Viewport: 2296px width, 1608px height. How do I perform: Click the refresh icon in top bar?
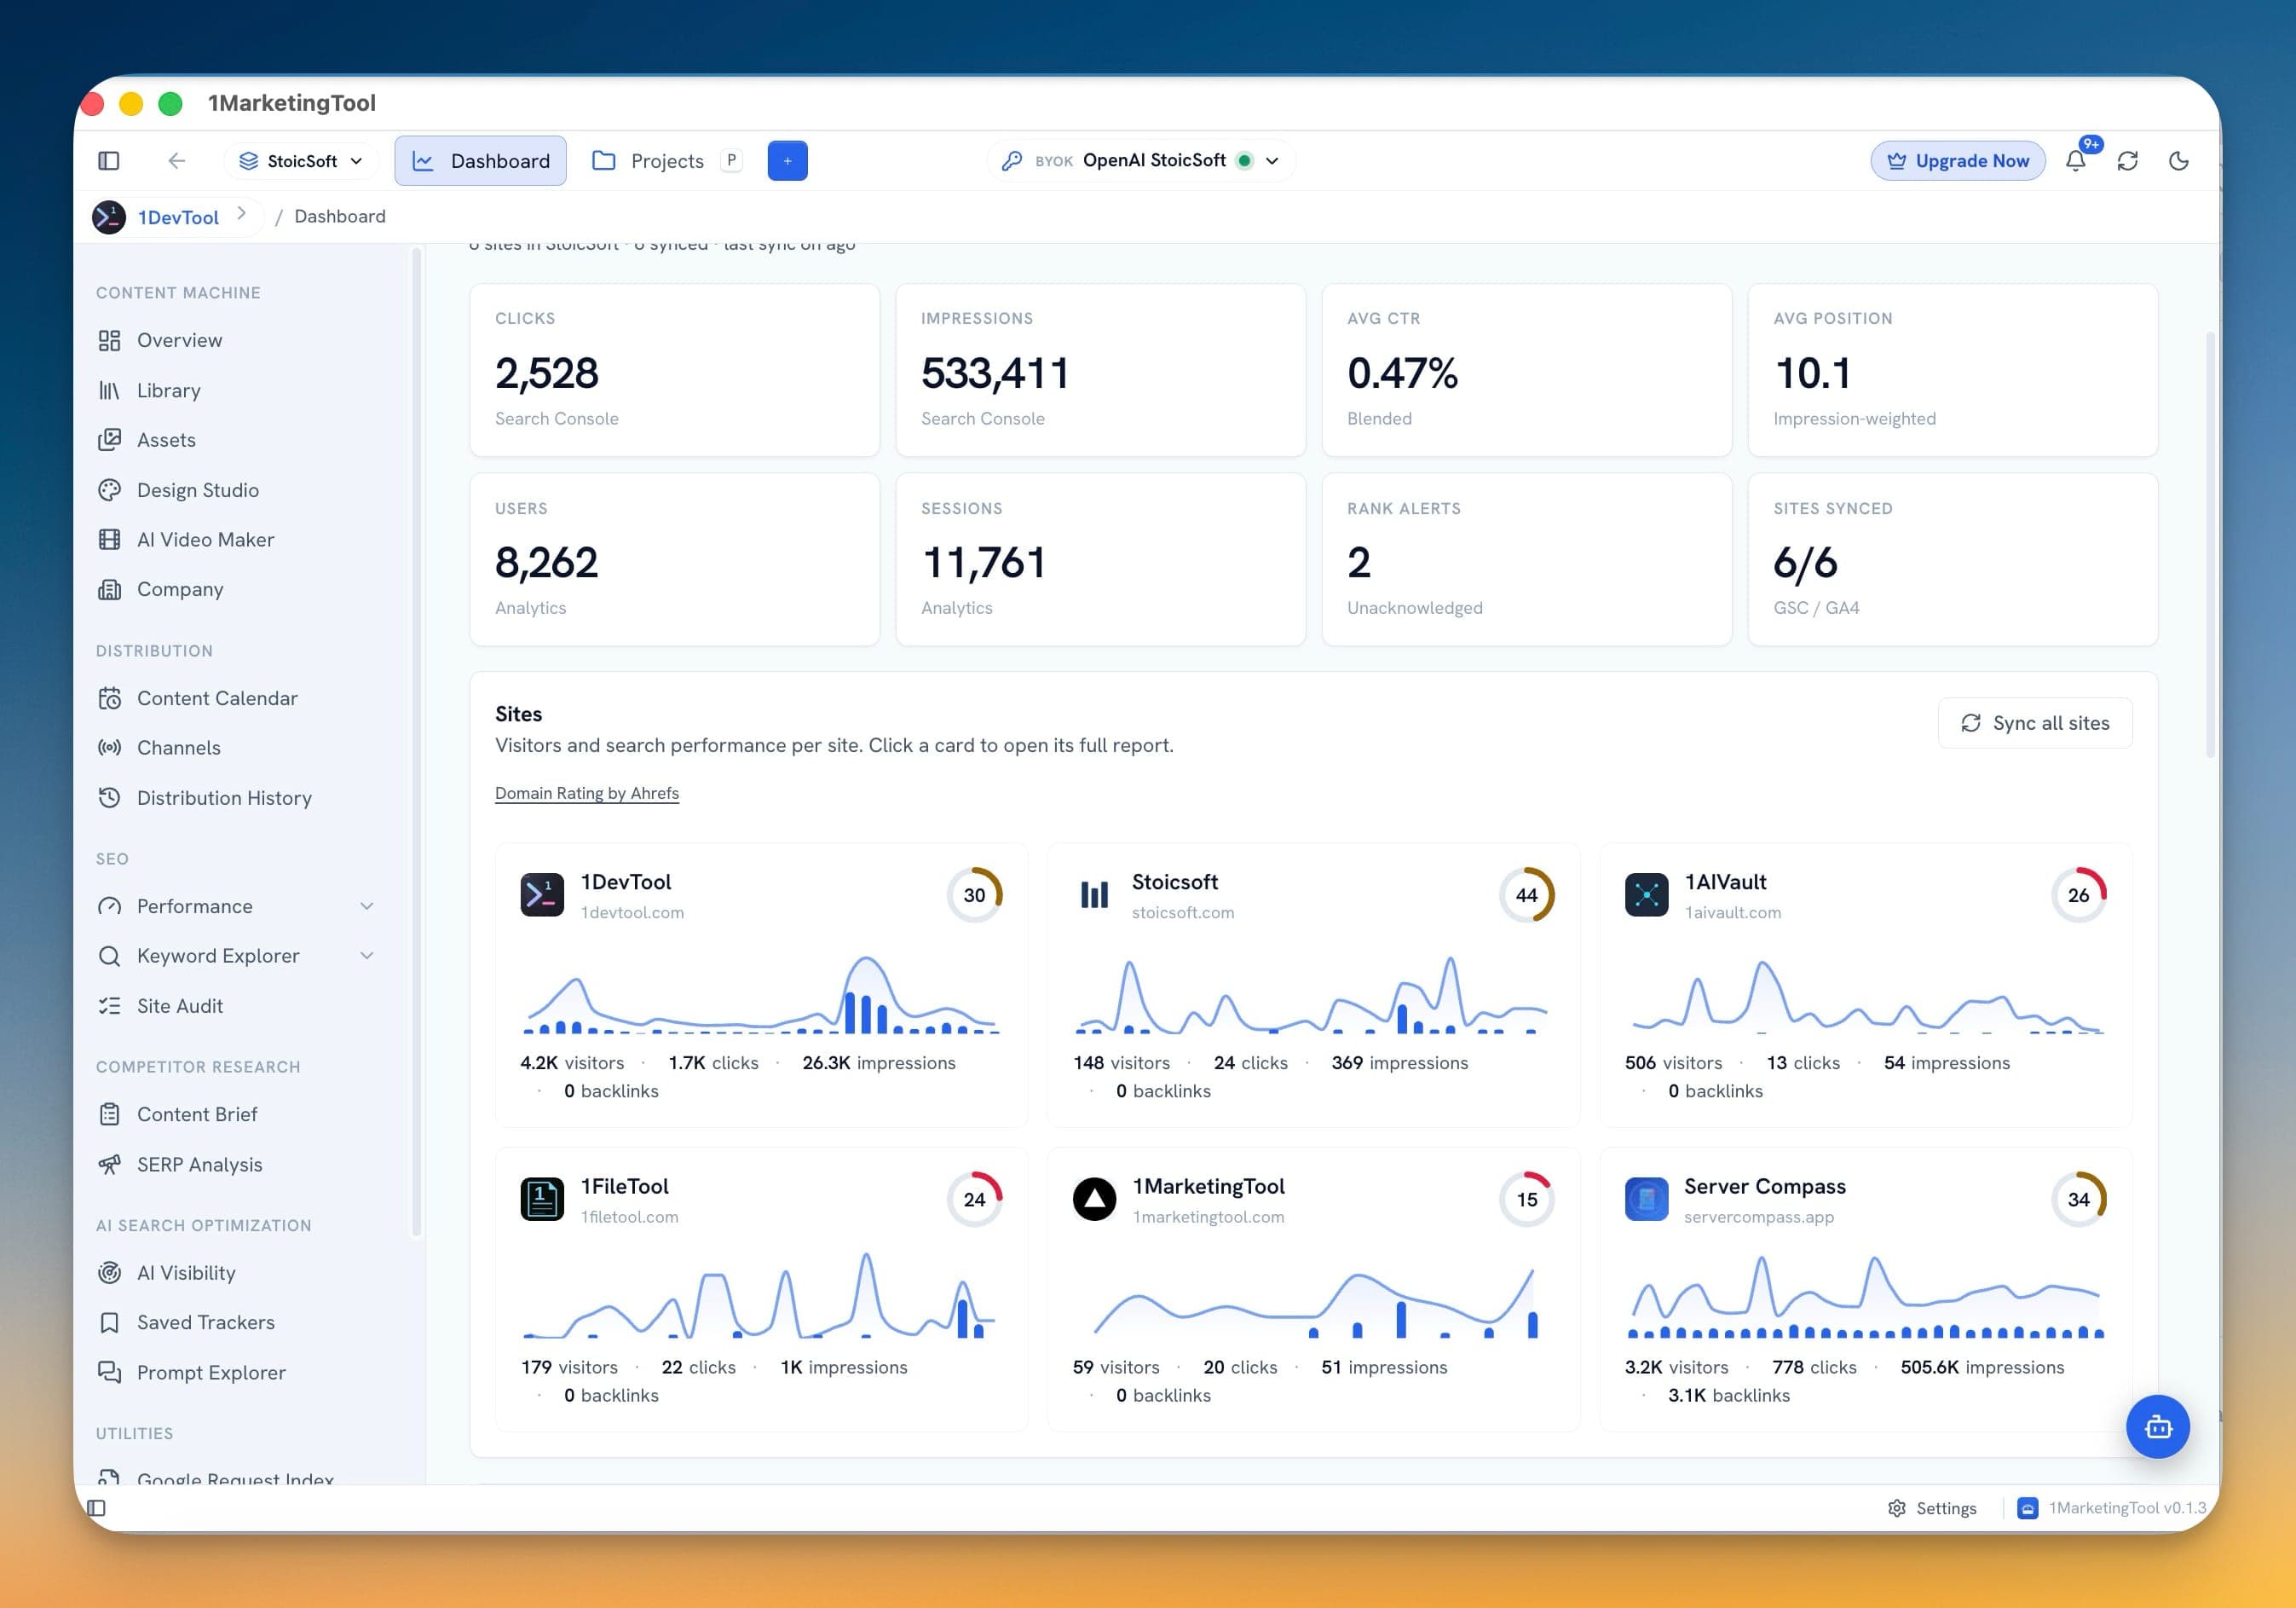[x=2128, y=161]
